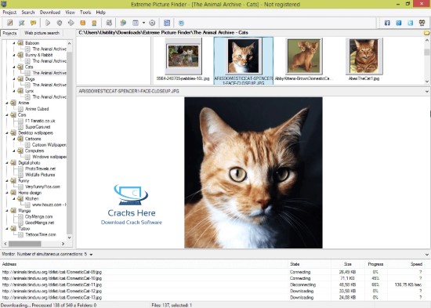Open destination folder via yellow folder icon
The width and height of the screenshot is (431, 308).
point(427,33)
